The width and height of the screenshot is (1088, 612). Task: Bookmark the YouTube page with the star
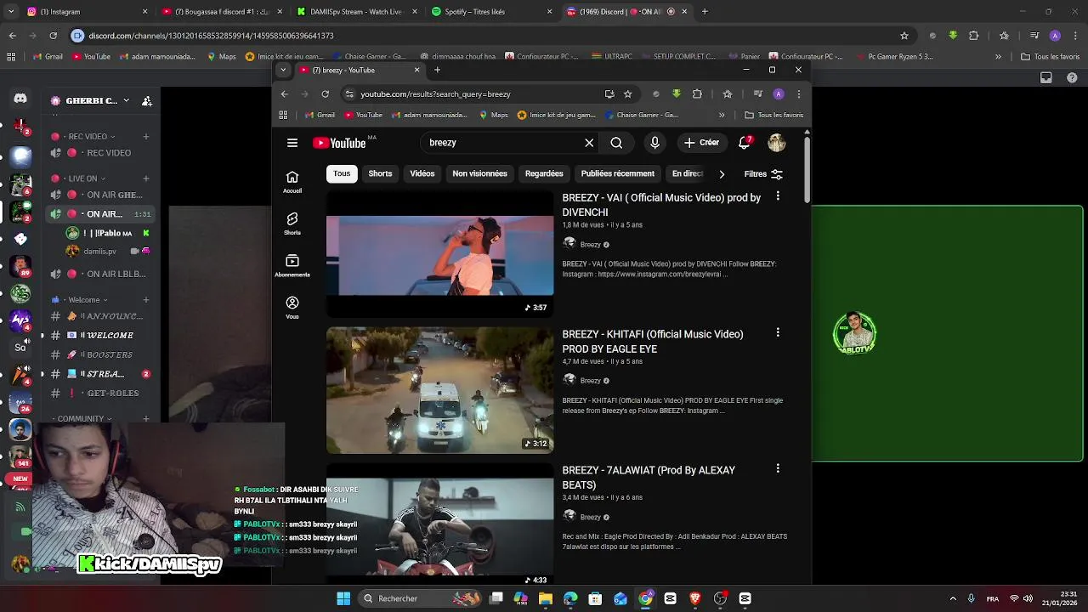[628, 94]
